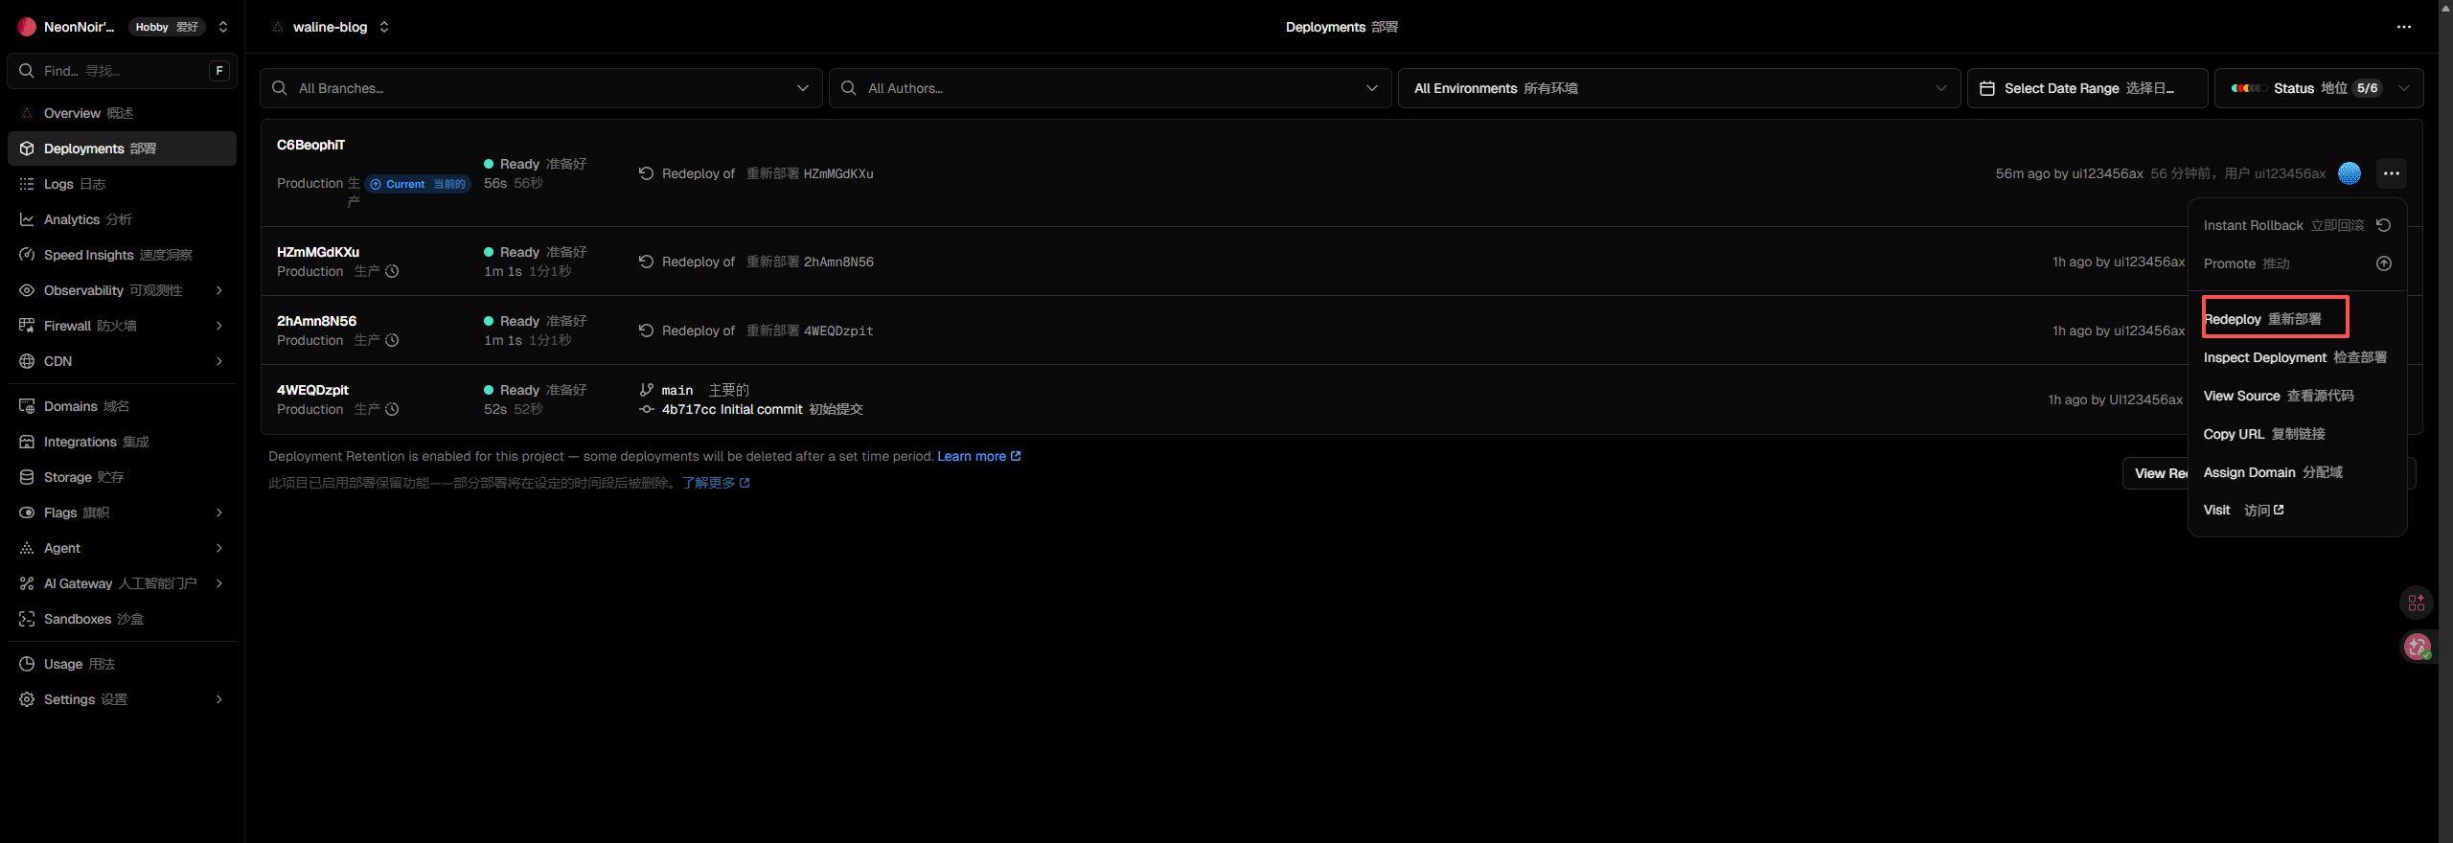2453x843 pixels.
Task: Choose Promote from the context menu
Action: pyautogui.click(x=2298, y=263)
